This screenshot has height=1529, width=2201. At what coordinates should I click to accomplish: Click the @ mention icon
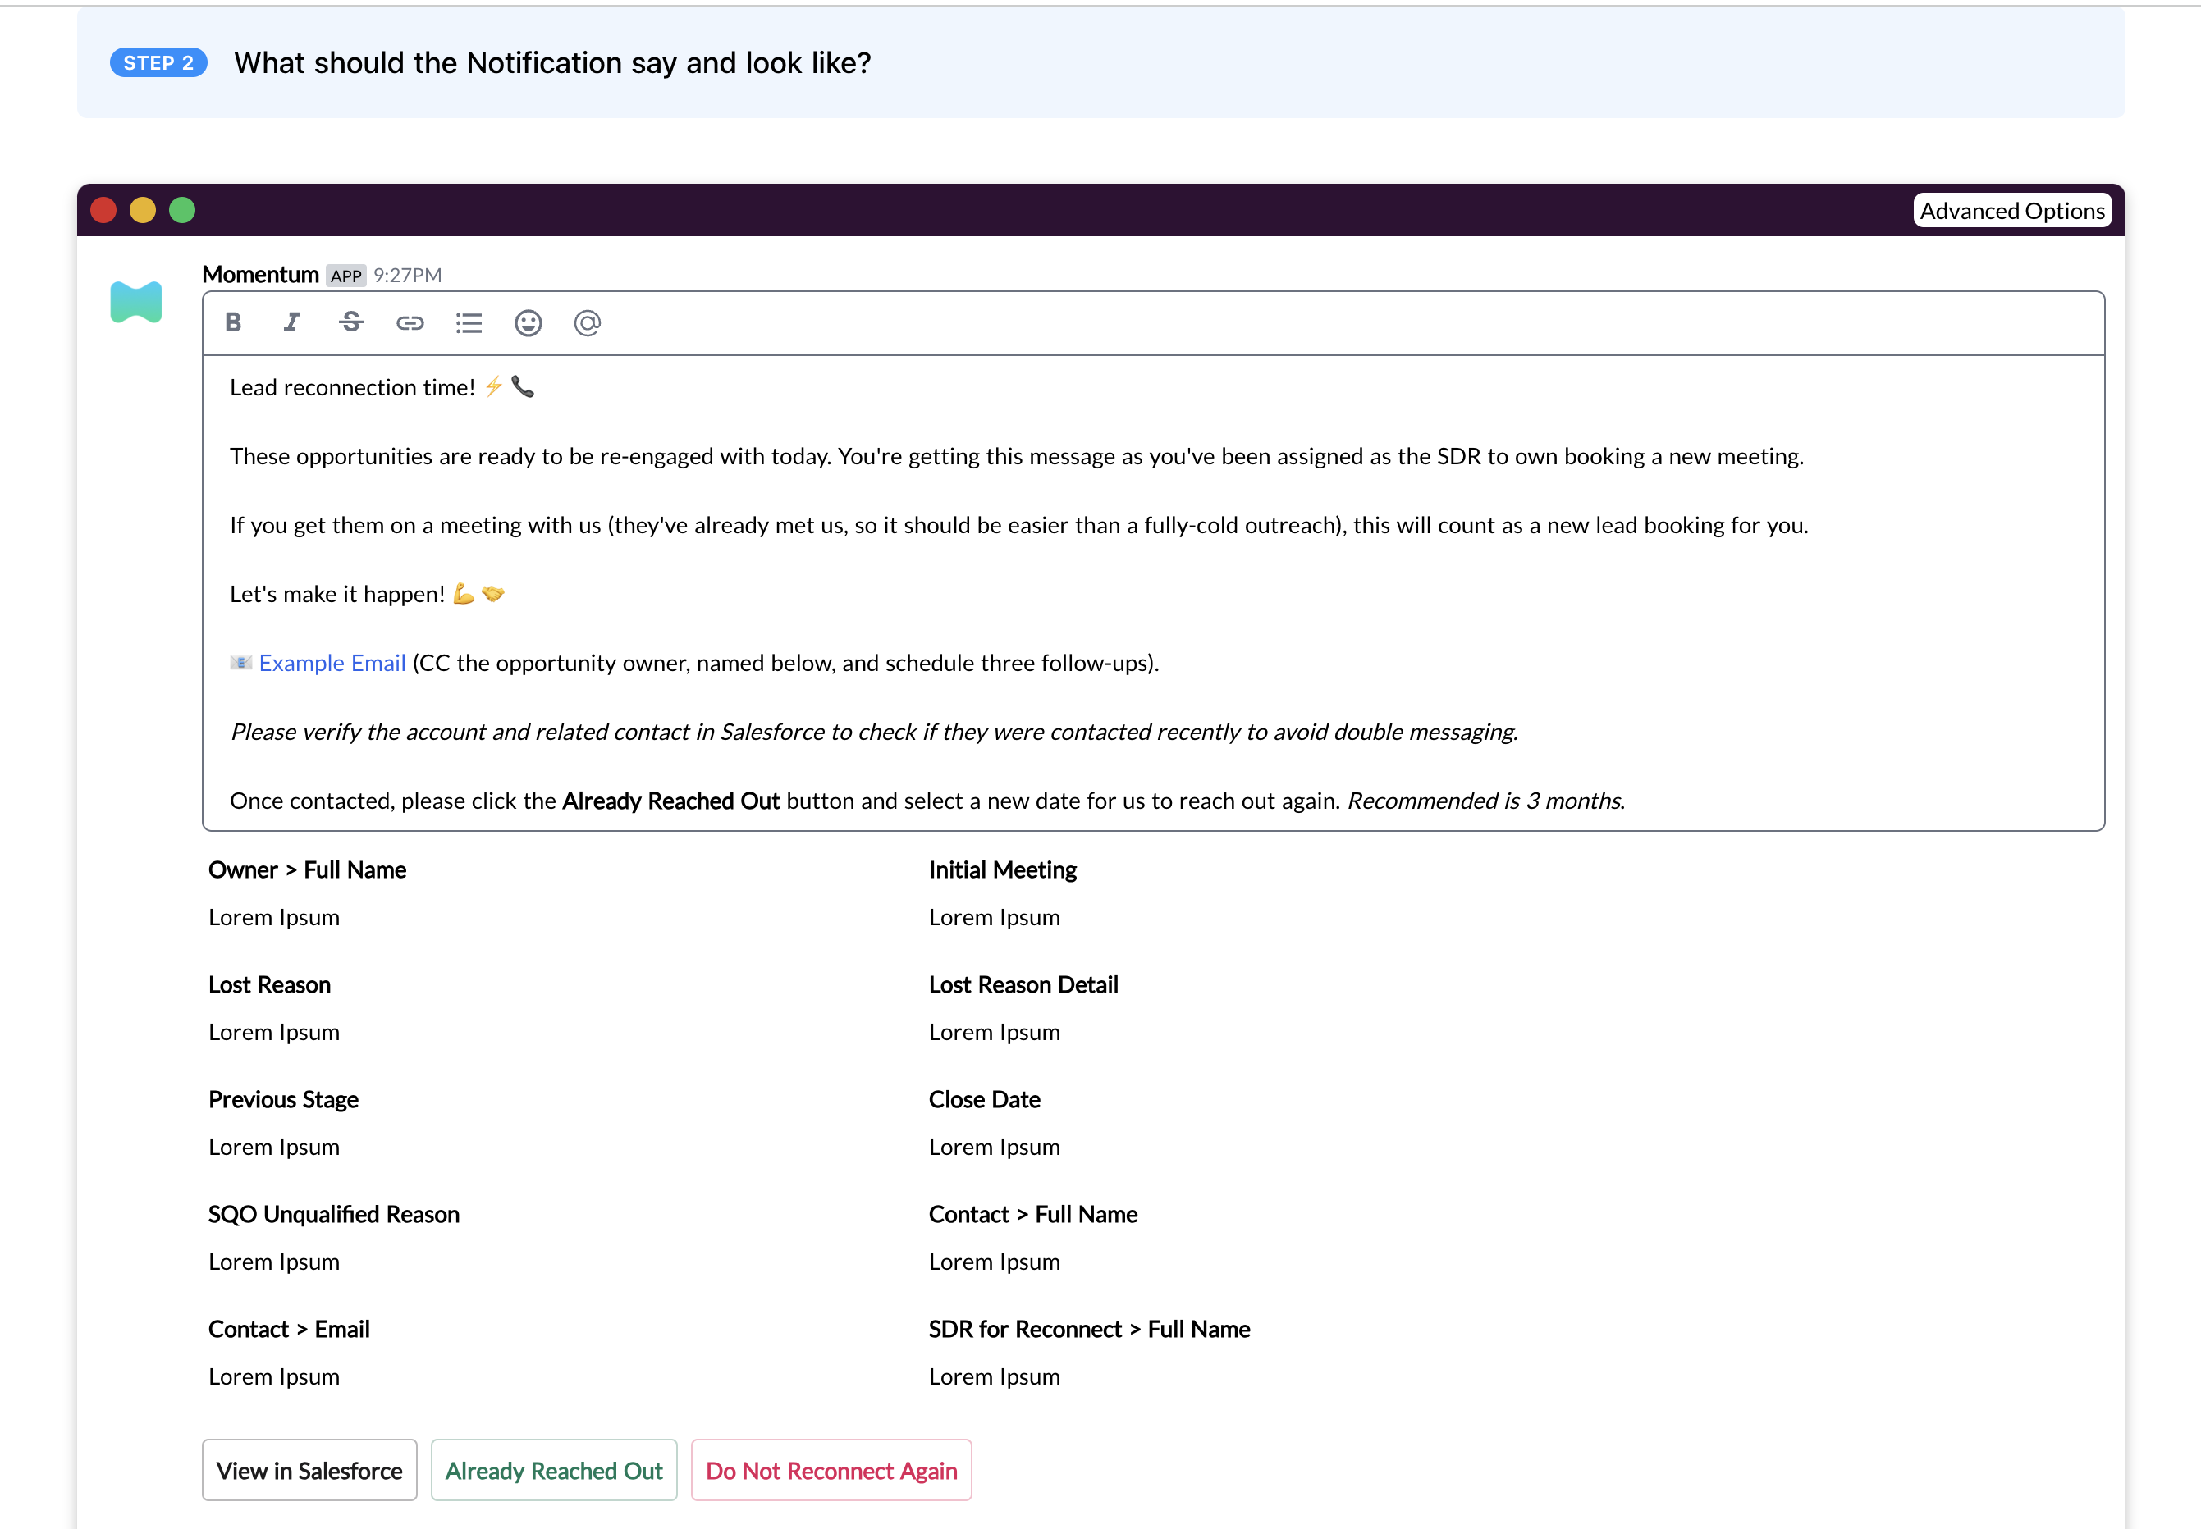[588, 323]
